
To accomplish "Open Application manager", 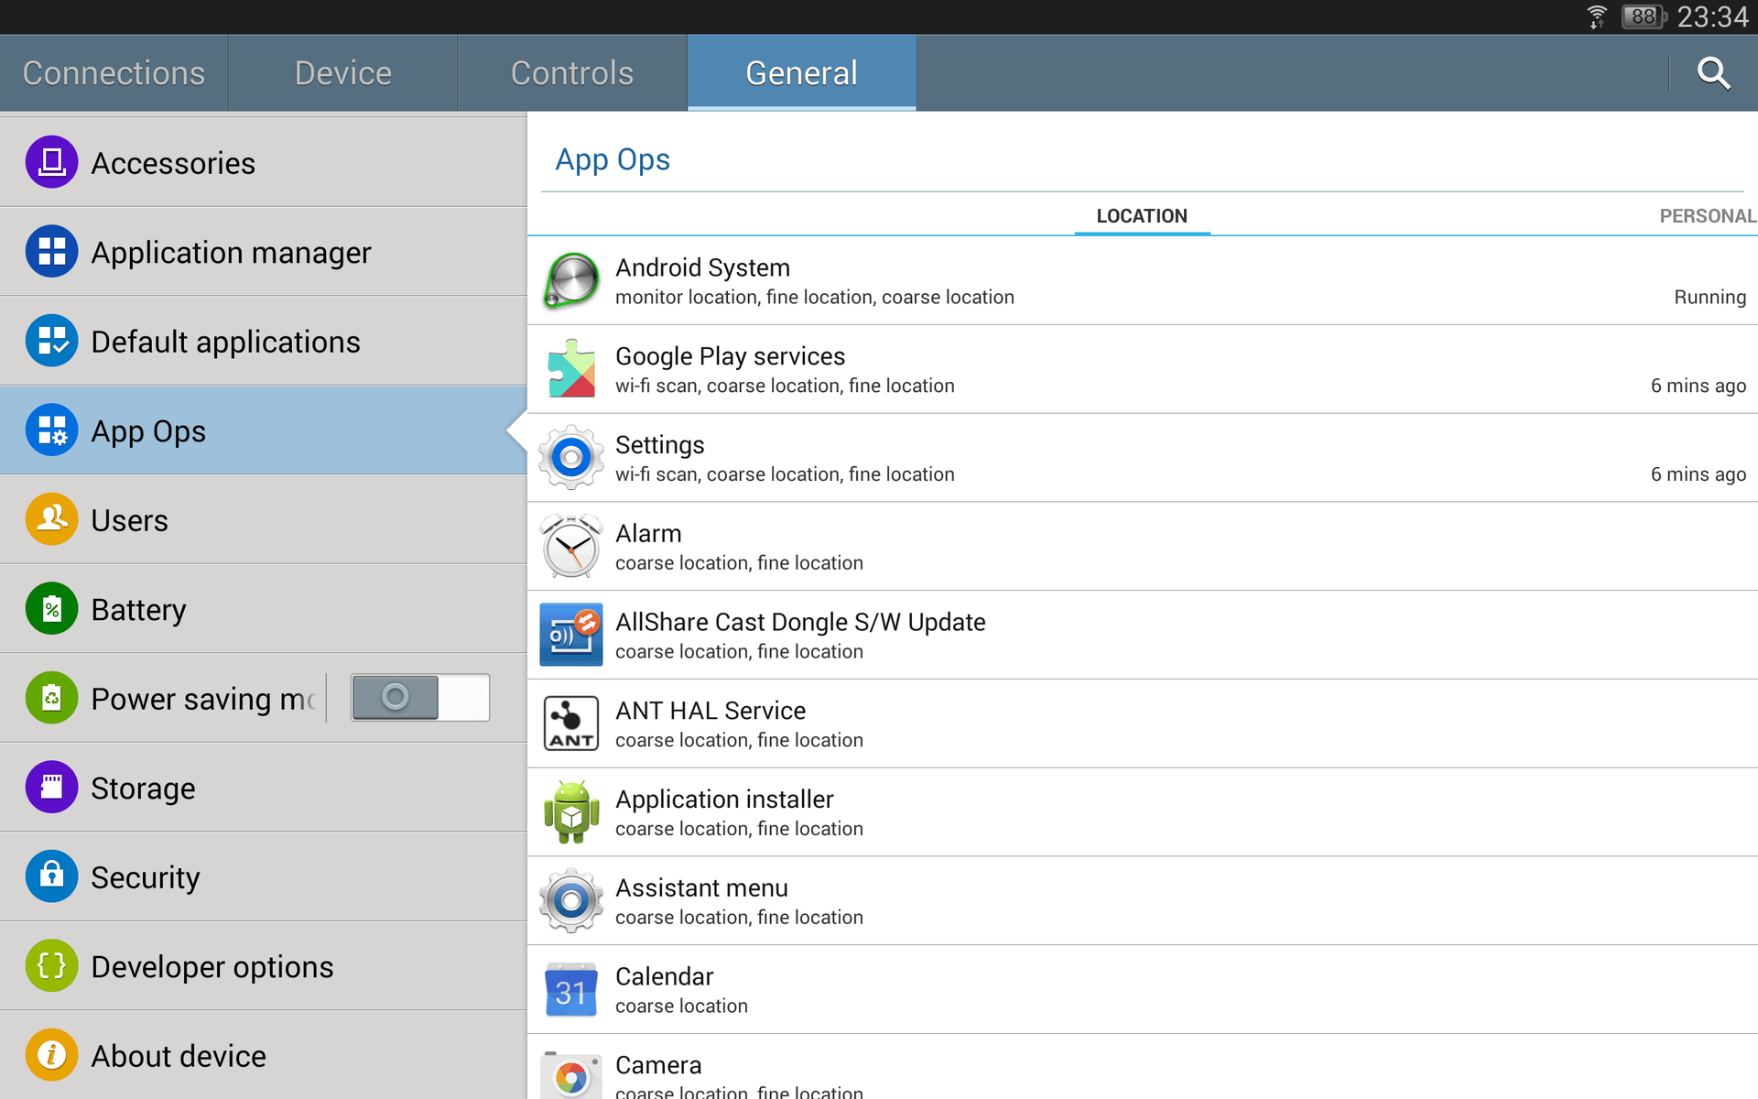I will [x=264, y=251].
